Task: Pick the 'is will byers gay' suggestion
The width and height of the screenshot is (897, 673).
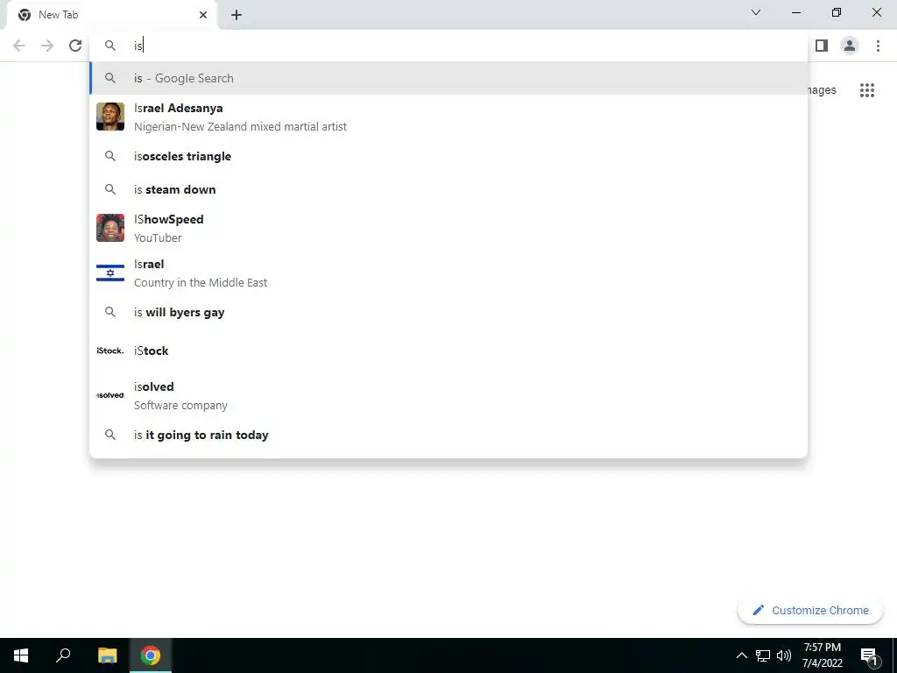Action: (448, 313)
